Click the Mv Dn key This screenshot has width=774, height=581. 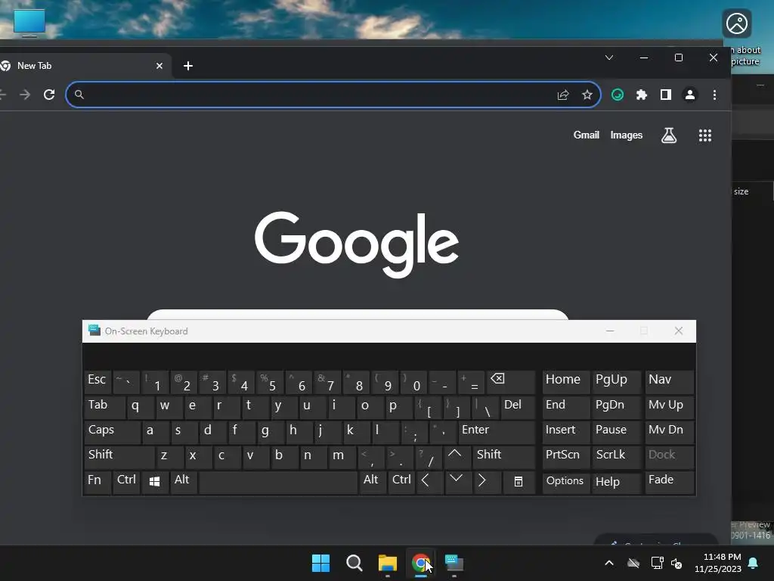pyautogui.click(x=670, y=432)
